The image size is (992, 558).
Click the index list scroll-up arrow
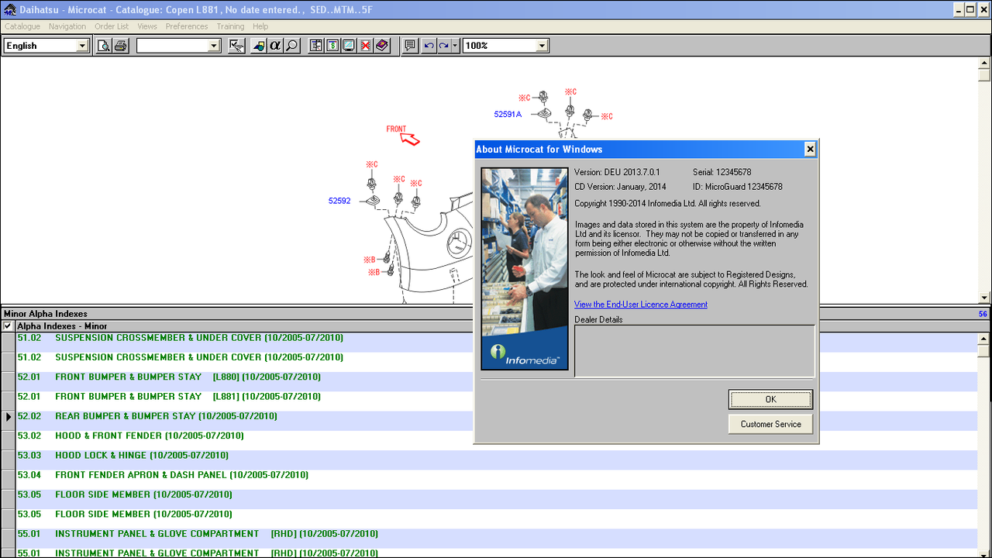point(984,339)
